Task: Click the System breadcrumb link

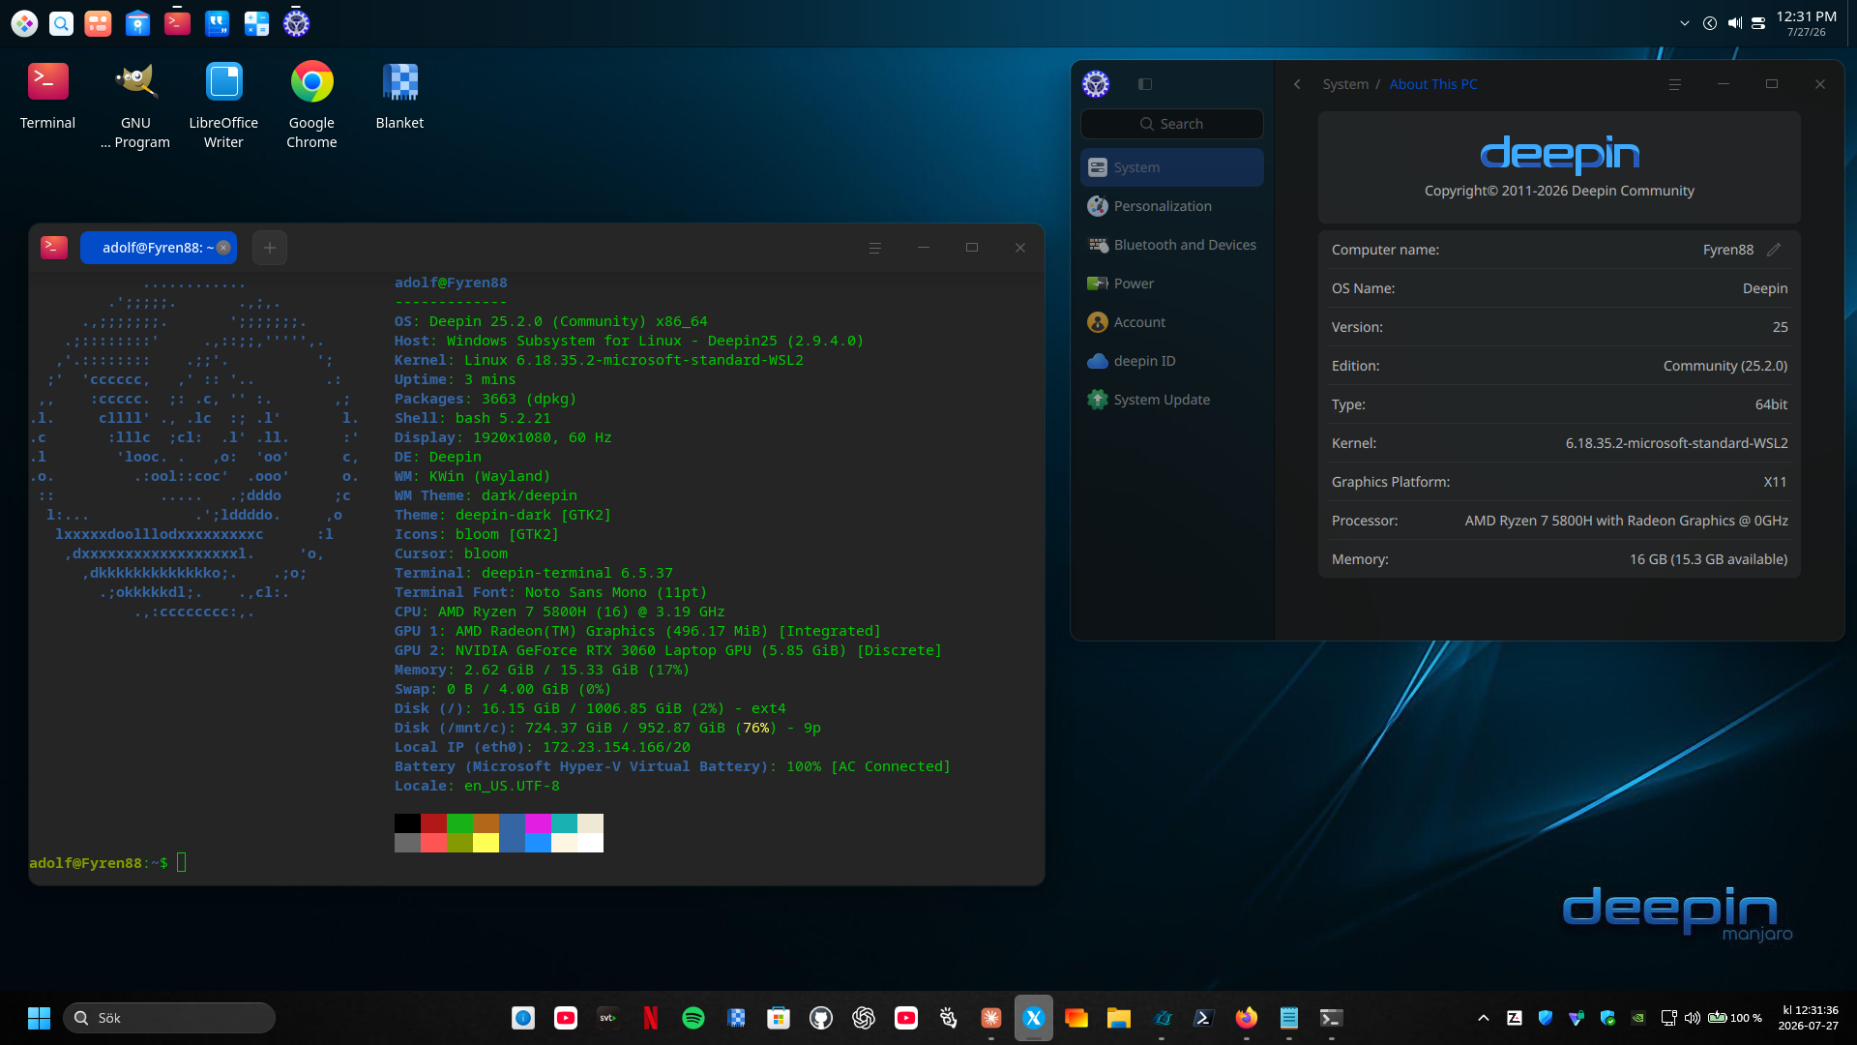Action: pyautogui.click(x=1345, y=84)
